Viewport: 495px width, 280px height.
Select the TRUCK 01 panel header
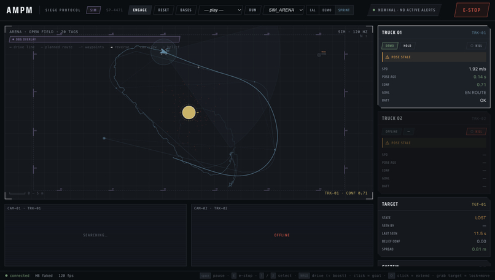pyautogui.click(x=434, y=33)
